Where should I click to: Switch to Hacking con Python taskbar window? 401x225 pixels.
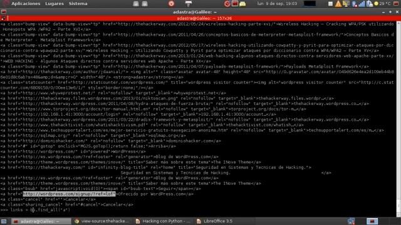pos(163,221)
